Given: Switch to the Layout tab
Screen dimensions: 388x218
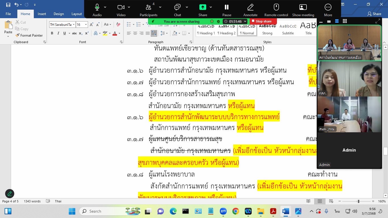Looking at the screenshot, I should pos(77,14).
